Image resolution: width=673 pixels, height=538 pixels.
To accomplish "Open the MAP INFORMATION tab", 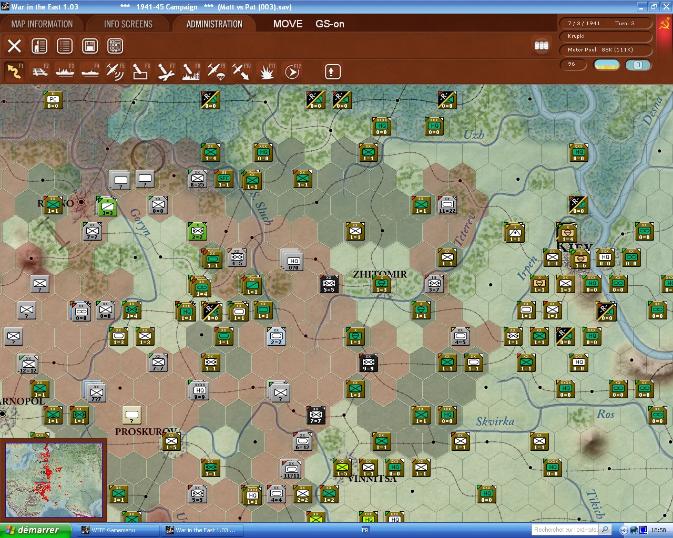I will click(42, 24).
